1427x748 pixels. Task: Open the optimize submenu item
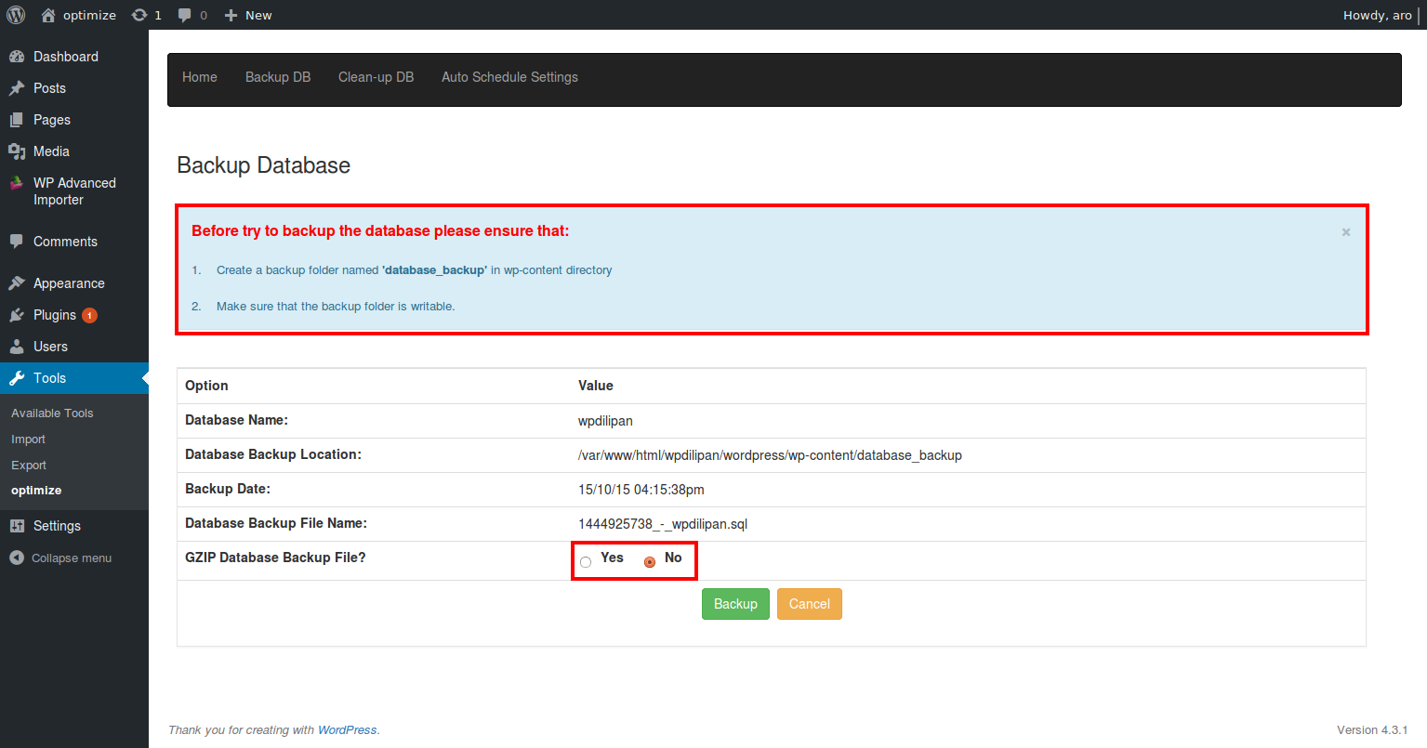(x=36, y=491)
